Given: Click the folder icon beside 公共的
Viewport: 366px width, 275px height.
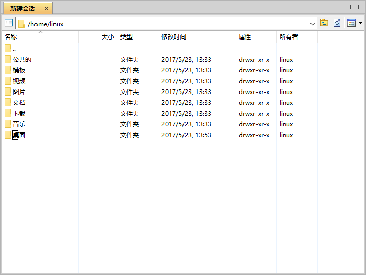Looking at the screenshot, I should 8,59.
